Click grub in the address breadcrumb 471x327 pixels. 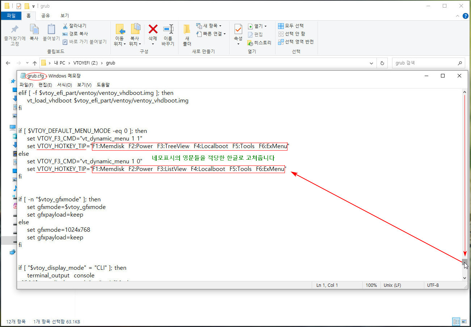point(110,63)
